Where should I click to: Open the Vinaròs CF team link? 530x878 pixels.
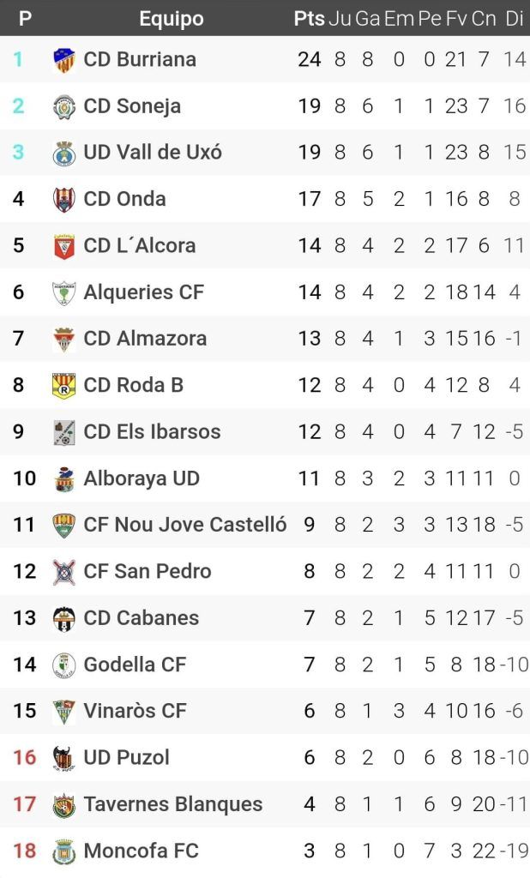point(135,711)
